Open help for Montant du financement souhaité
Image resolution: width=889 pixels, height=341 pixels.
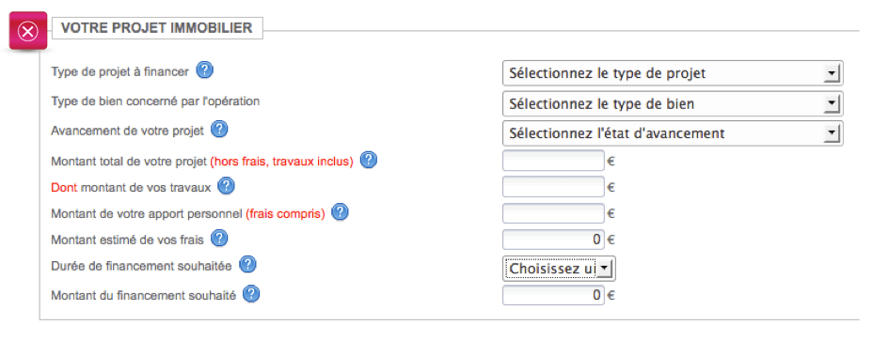click(251, 294)
